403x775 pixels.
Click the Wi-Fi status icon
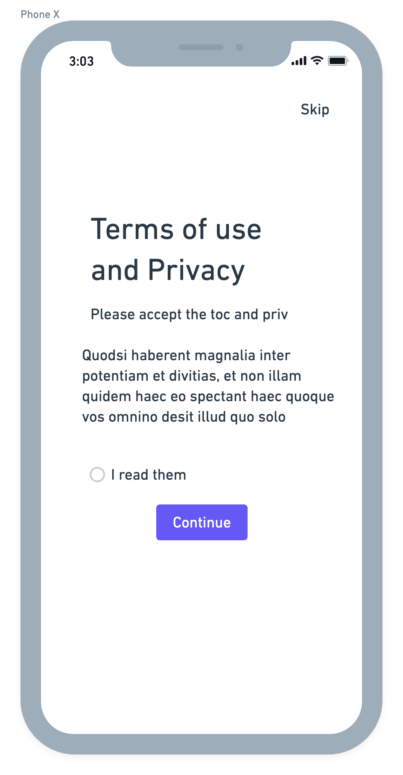[x=317, y=61]
